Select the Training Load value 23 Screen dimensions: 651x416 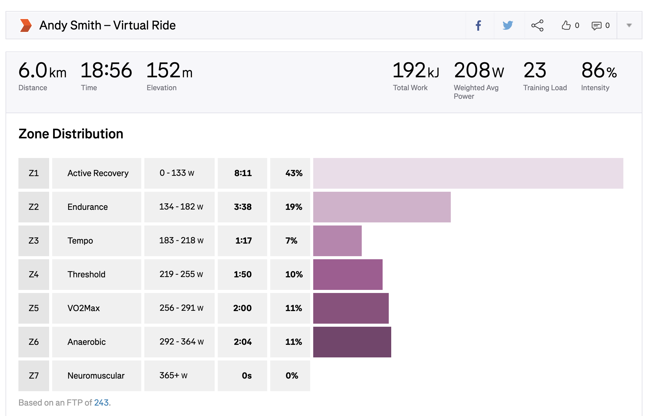535,70
